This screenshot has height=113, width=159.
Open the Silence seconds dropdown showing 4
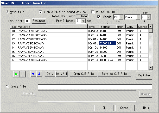pos(149,17)
